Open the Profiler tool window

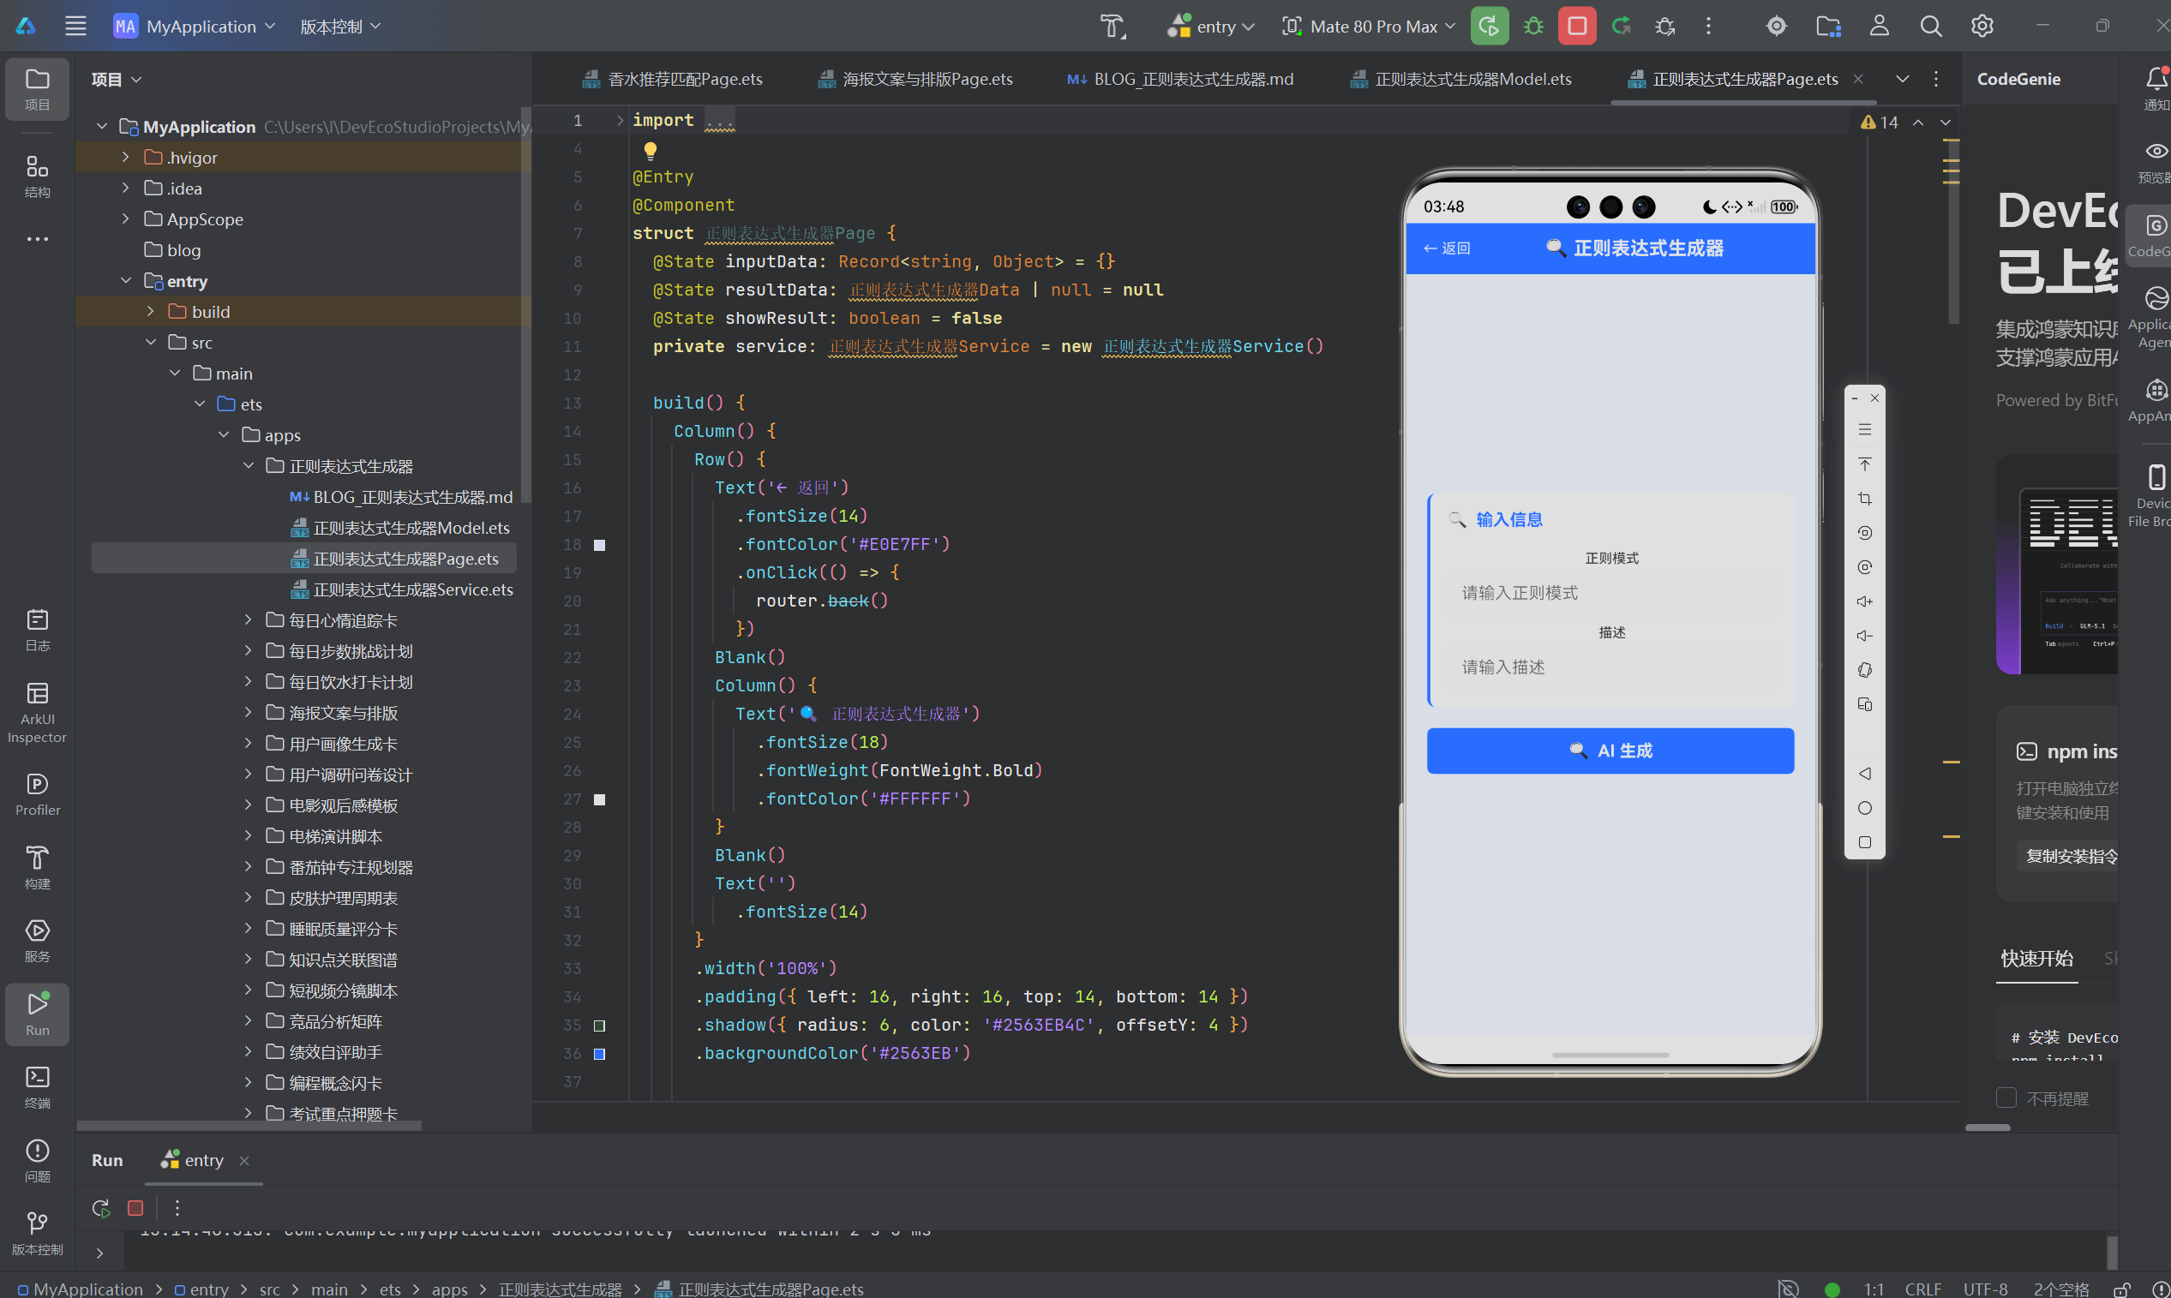(x=37, y=794)
